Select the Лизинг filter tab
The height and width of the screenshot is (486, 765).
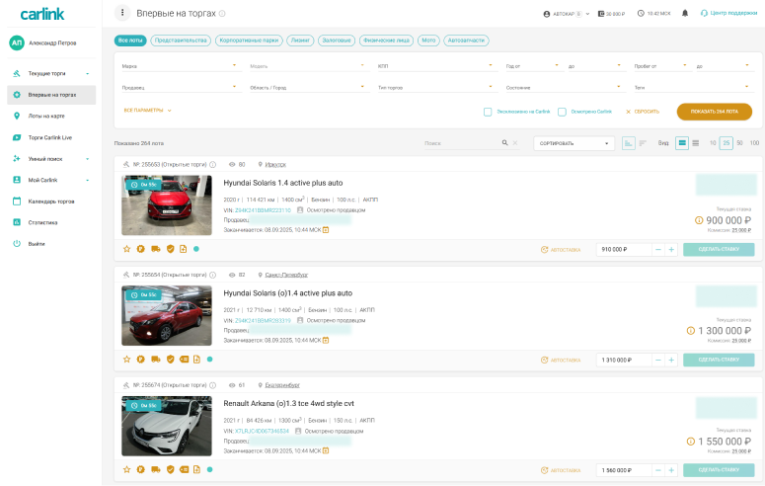tap(299, 40)
